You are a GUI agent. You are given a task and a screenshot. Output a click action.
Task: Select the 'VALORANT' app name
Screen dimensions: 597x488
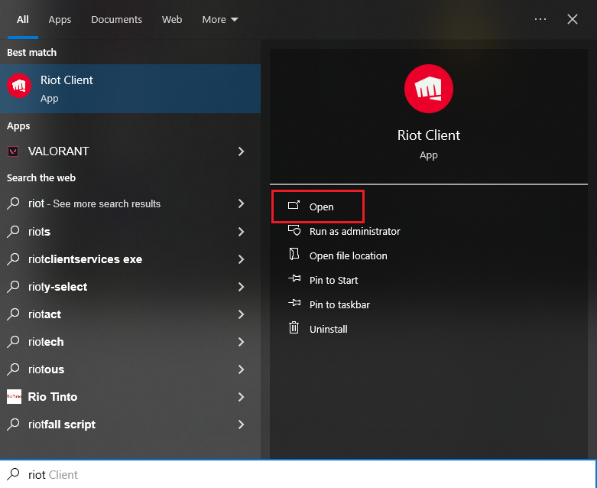(58, 151)
